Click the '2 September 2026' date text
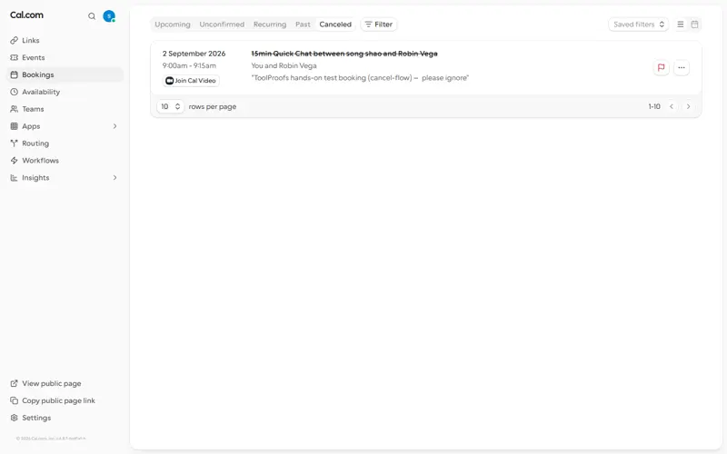Viewport: 727px width, 454px height. [x=194, y=54]
